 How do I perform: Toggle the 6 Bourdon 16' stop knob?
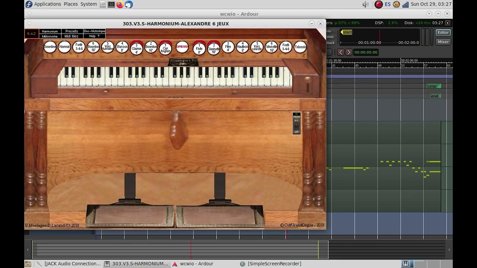[93, 47]
